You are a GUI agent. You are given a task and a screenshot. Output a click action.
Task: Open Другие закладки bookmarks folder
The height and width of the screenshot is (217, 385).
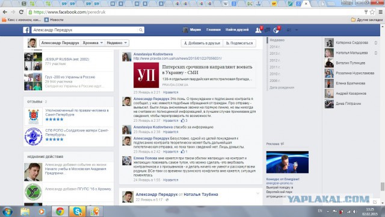pyautogui.click(x=367, y=20)
